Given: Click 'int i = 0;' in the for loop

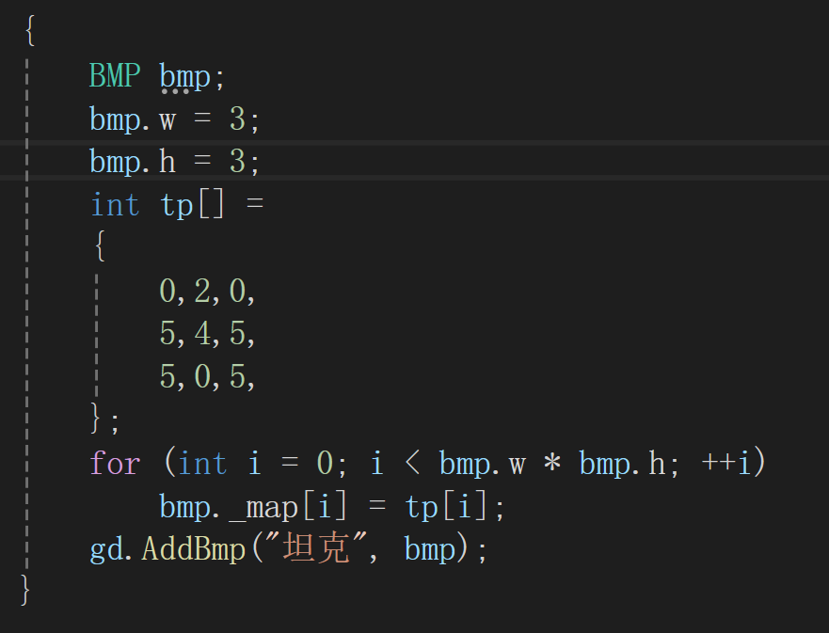Looking at the screenshot, I should pyautogui.click(x=263, y=463).
